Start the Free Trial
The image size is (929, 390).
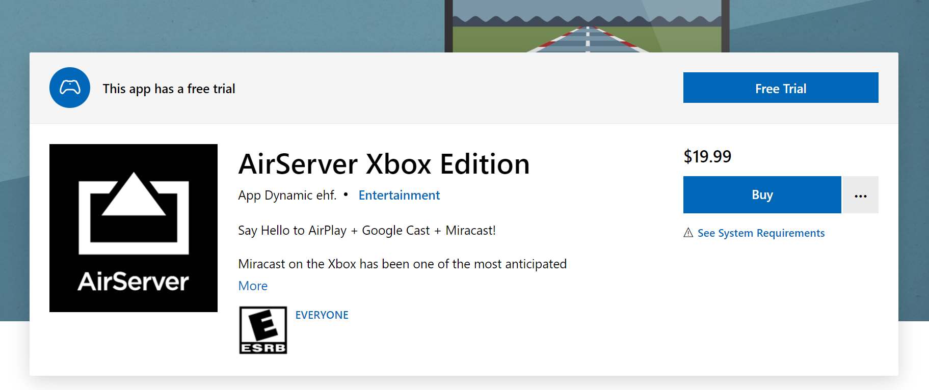781,88
